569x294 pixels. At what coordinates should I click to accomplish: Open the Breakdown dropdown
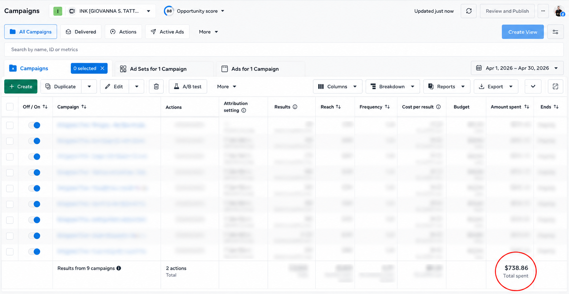[392, 86]
